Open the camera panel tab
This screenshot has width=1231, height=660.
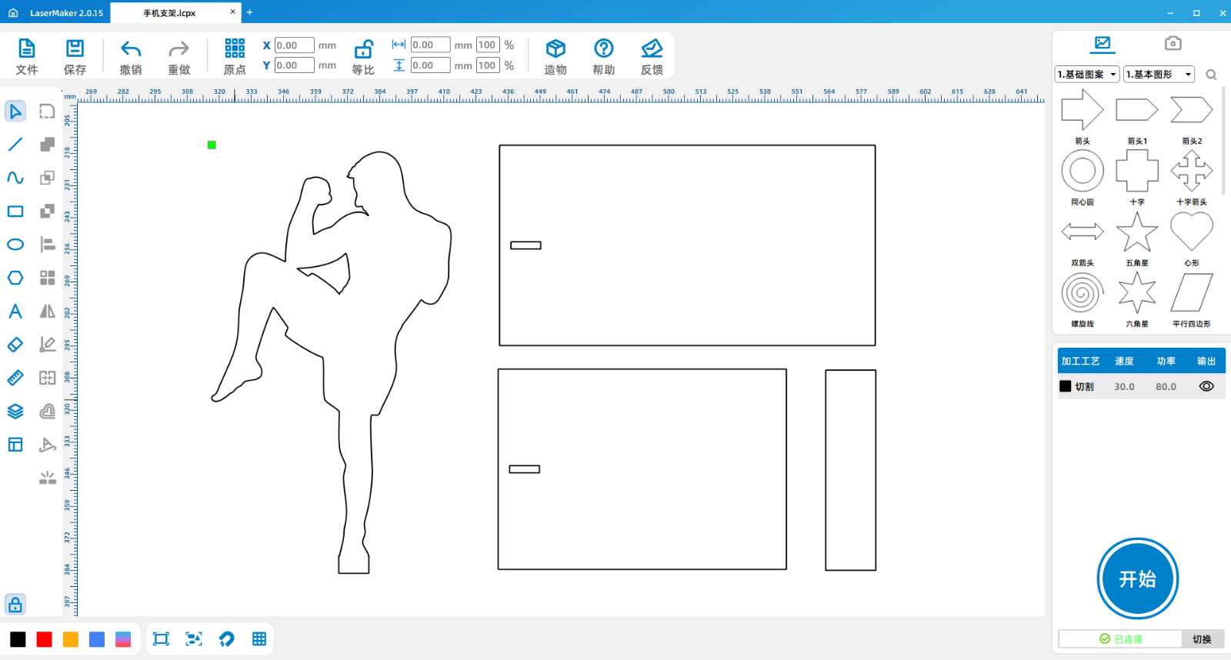click(1173, 43)
